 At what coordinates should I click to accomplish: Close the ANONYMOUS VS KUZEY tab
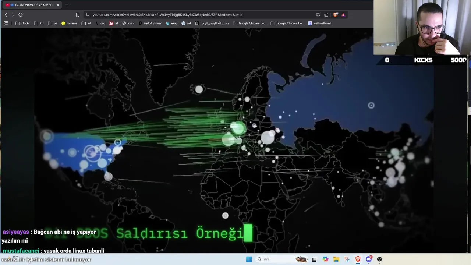(x=58, y=5)
